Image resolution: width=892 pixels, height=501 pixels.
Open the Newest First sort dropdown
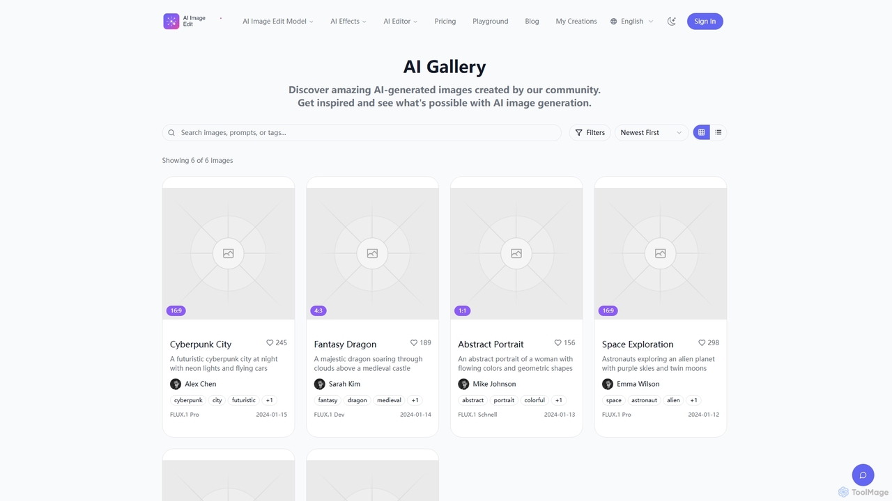(x=652, y=133)
